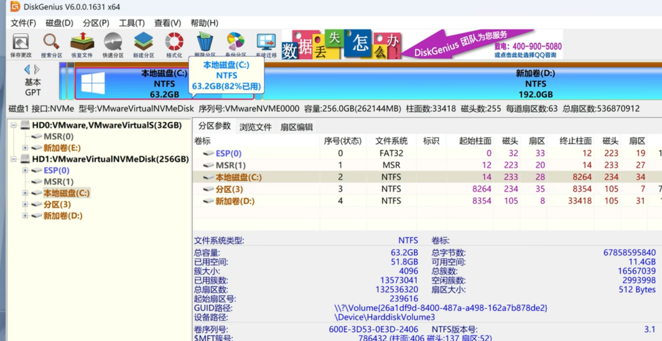Image resolution: width=662 pixels, height=341 pixels.
Task: Open 系统迁移 (System Migration) tool
Action: (x=267, y=43)
